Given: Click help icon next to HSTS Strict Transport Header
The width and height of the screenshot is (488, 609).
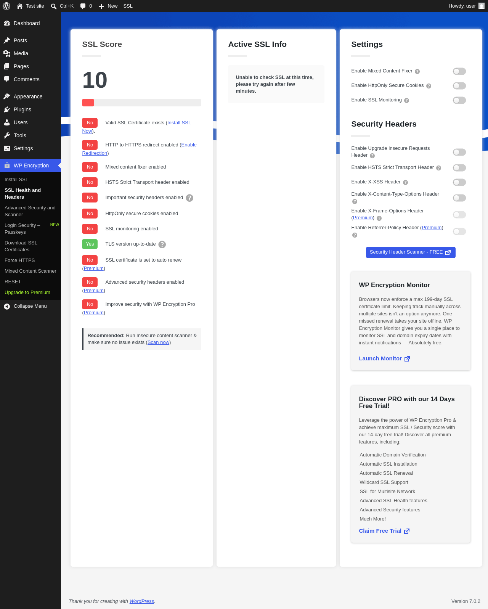Looking at the screenshot, I should point(438,168).
